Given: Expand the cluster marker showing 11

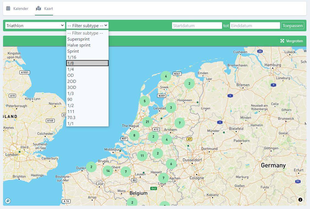Looking at the screenshot, I should click(142, 156).
